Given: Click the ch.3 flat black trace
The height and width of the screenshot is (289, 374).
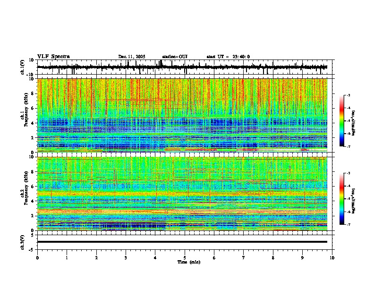Looking at the screenshot, I should pos(182,242).
